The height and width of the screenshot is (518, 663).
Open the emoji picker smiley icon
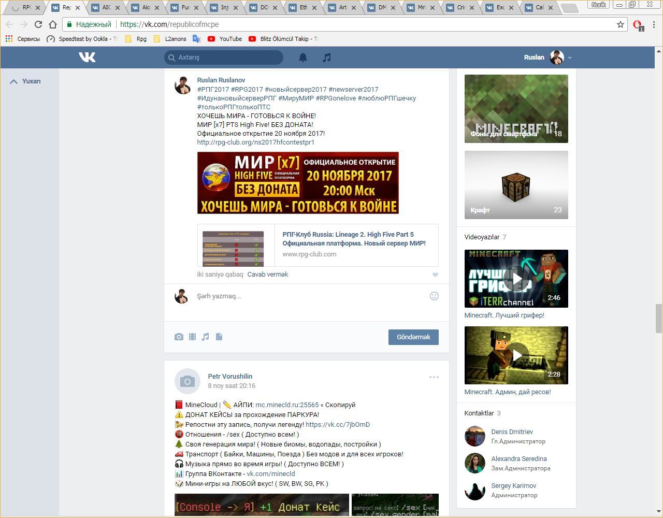(x=434, y=296)
